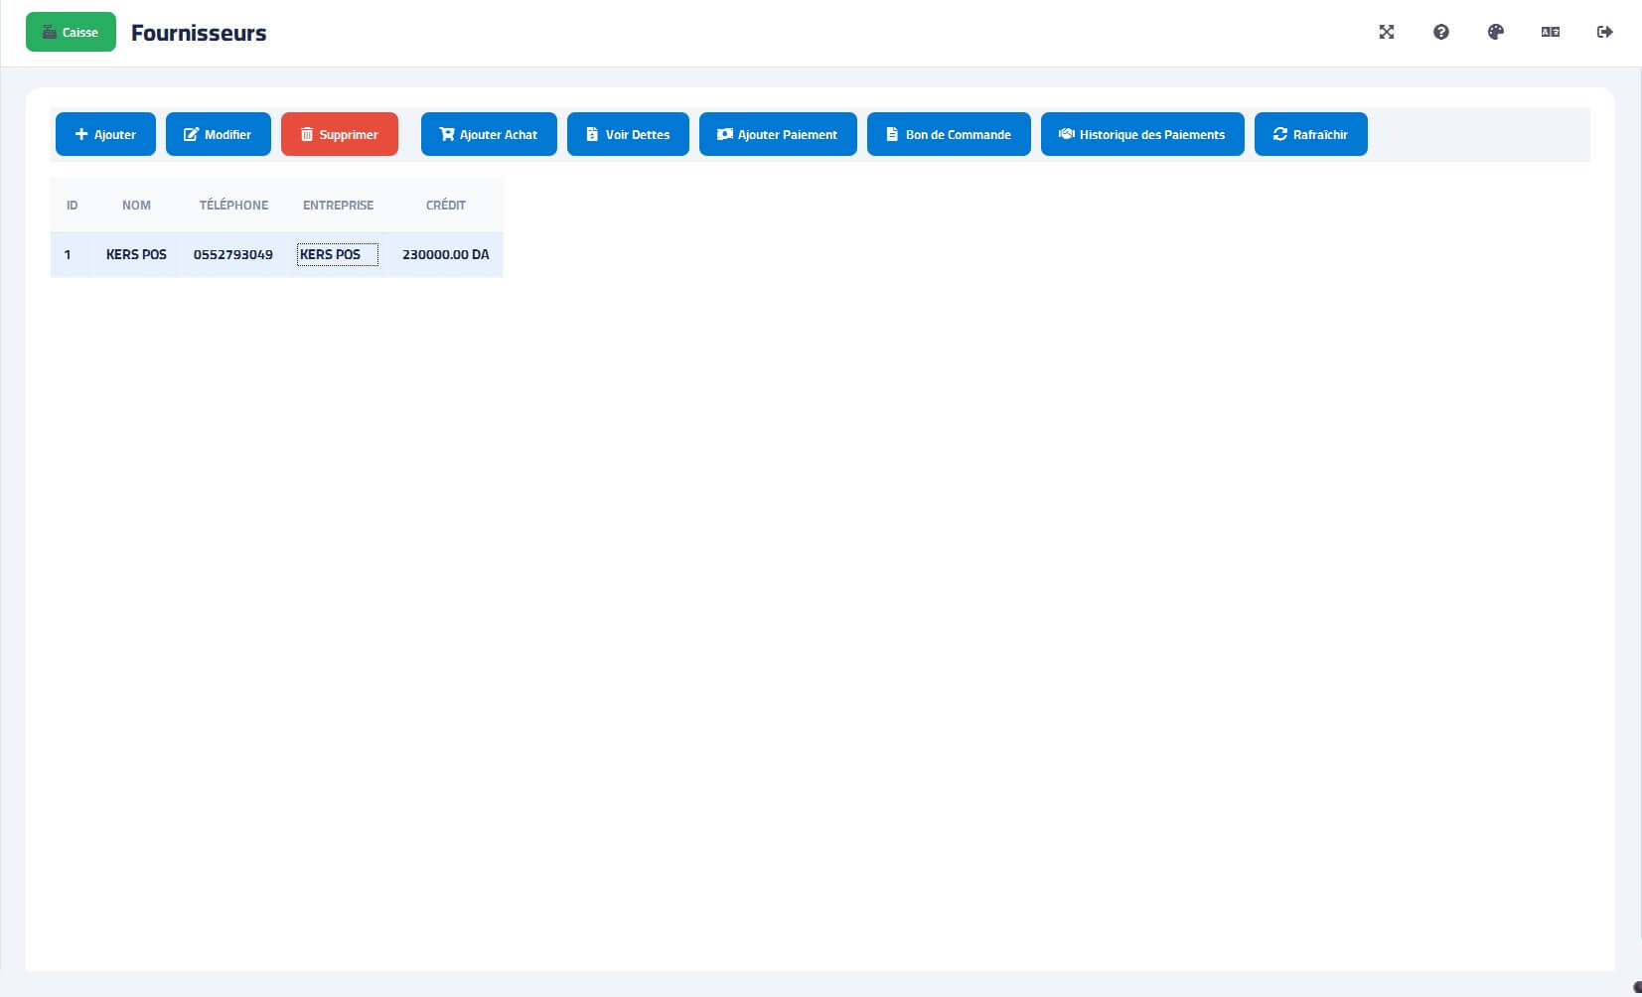Click the CRÉDIT column header

coord(445,205)
